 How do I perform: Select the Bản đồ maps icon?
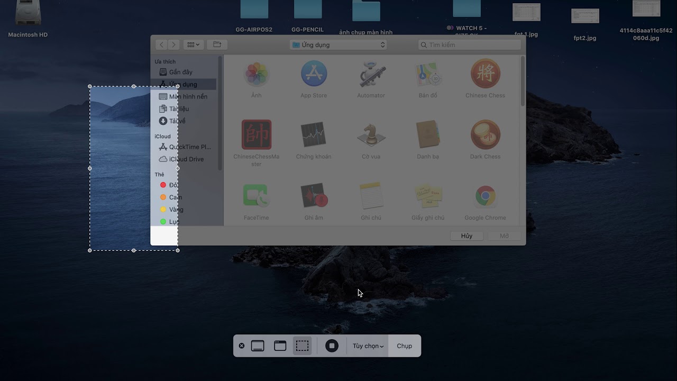[x=428, y=74]
